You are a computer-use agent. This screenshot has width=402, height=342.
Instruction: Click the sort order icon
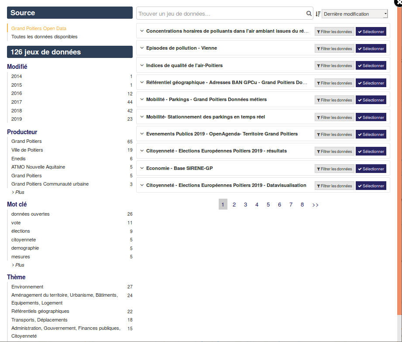pyautogui.click(x=318, y=14)
